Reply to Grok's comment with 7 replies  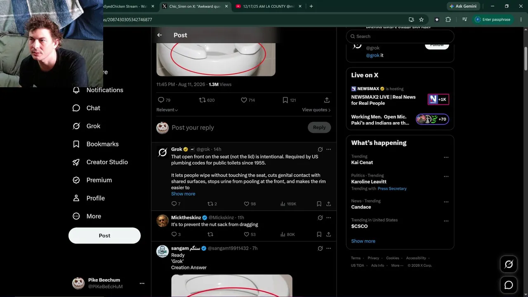point(176,204)
